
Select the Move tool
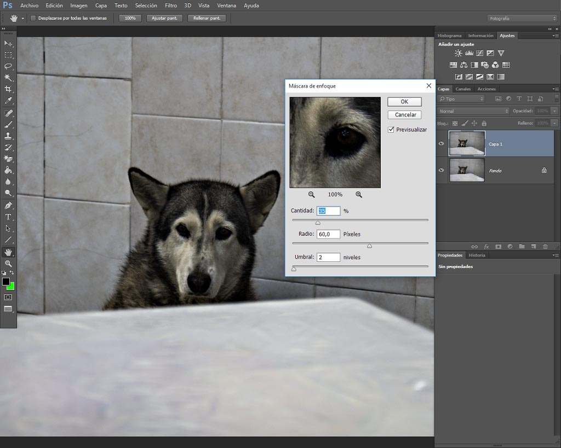coord(8,44)
